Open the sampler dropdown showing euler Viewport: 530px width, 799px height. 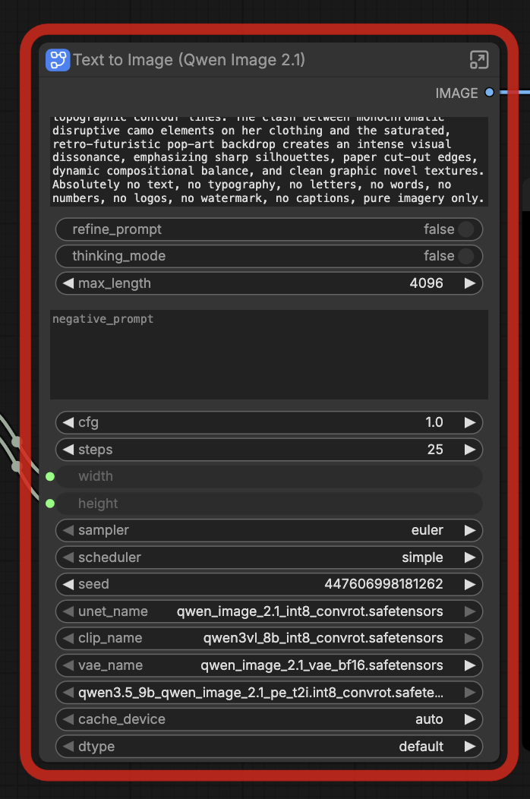click(x=269, y=530)
